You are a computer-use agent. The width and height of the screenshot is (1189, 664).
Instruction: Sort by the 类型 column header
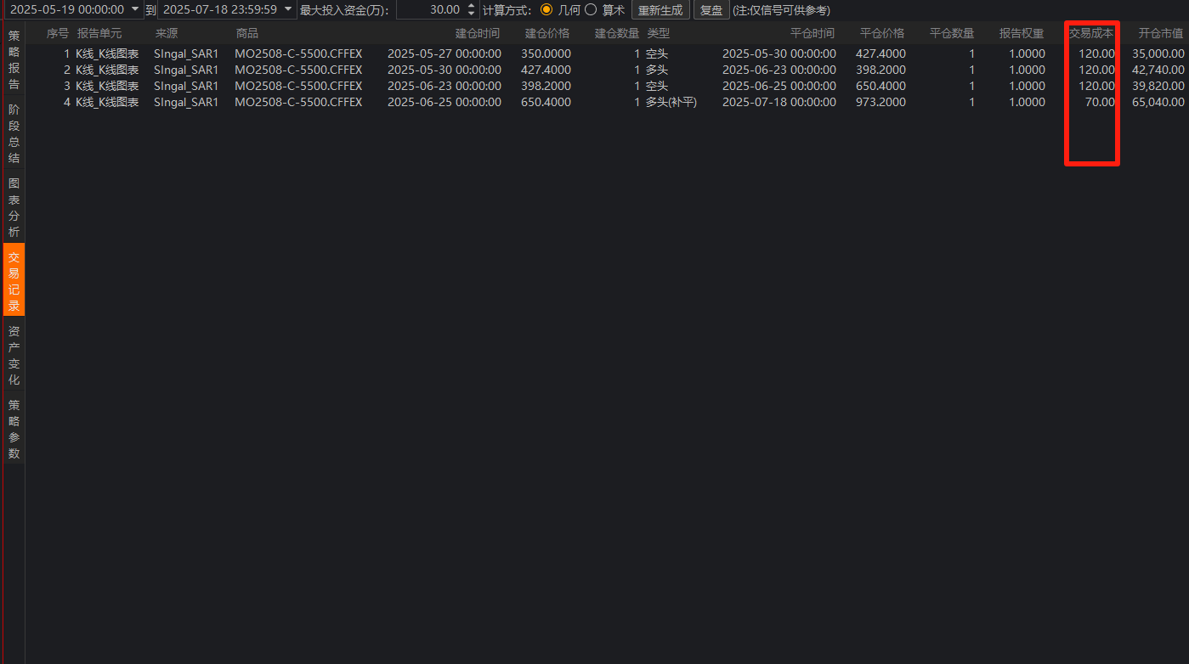tap(659, 33)
